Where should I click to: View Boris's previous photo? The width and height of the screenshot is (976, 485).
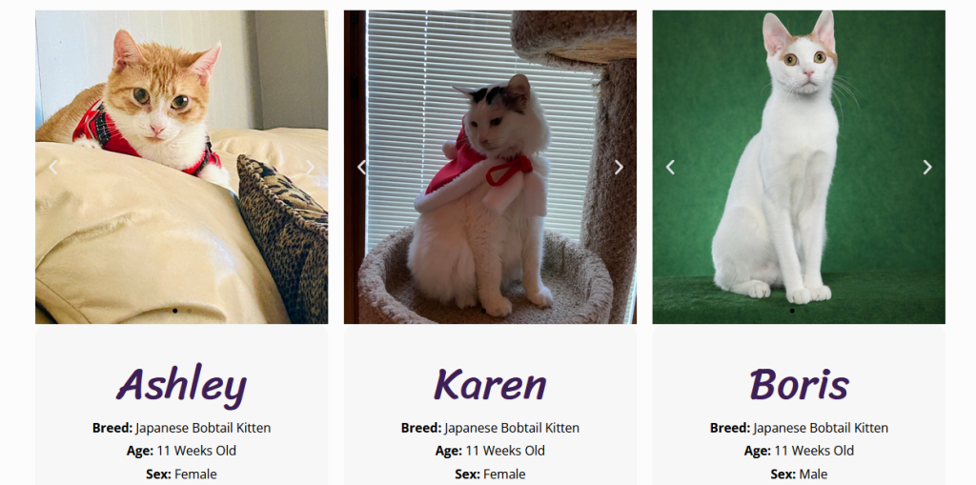pos(670,167)
